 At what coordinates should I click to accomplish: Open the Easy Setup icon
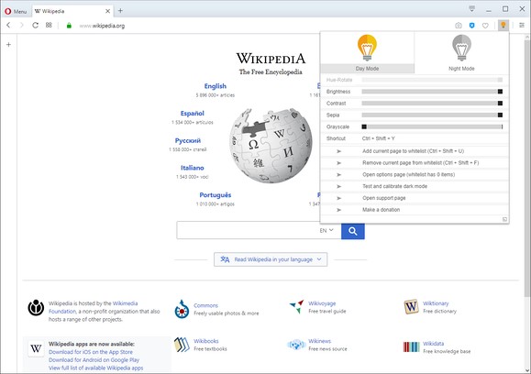(522, 26)
